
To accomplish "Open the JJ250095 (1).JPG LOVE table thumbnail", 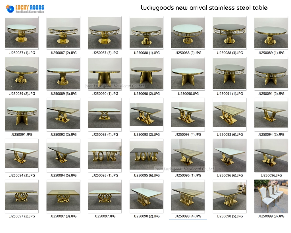I will point(105,156).
